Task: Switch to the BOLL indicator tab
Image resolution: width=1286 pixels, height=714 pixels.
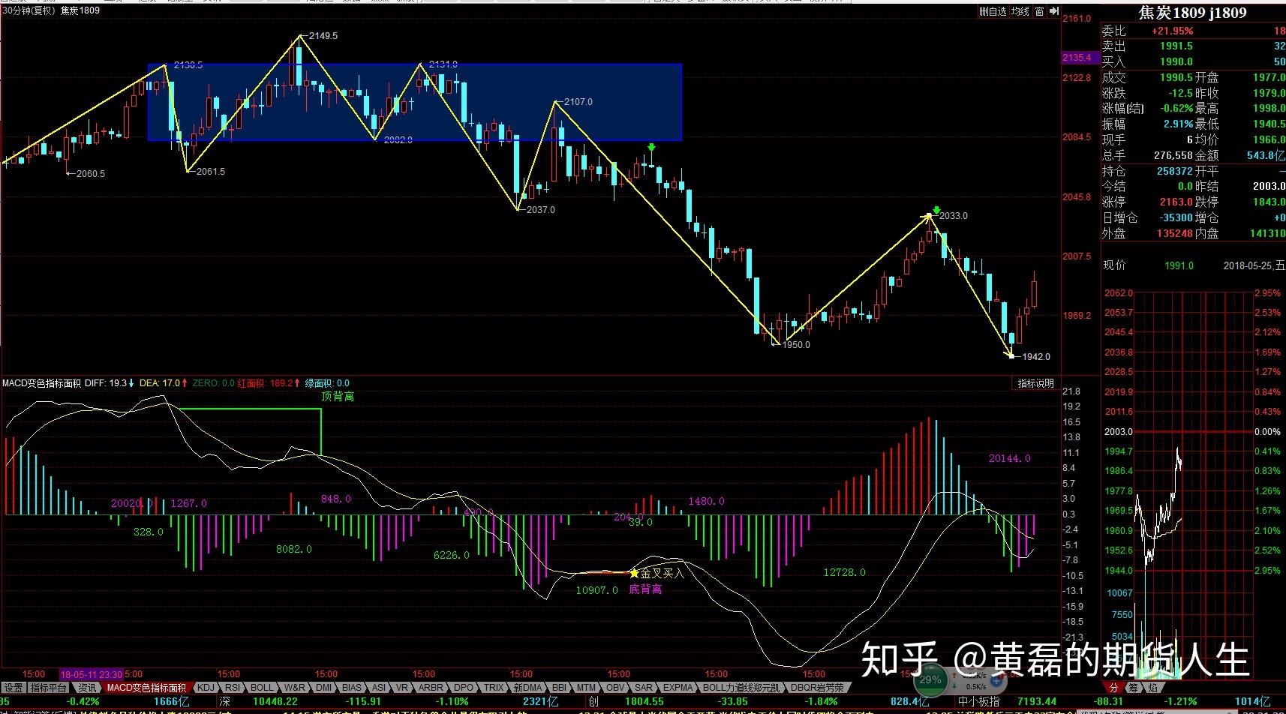Action: [x=262, y=687]
